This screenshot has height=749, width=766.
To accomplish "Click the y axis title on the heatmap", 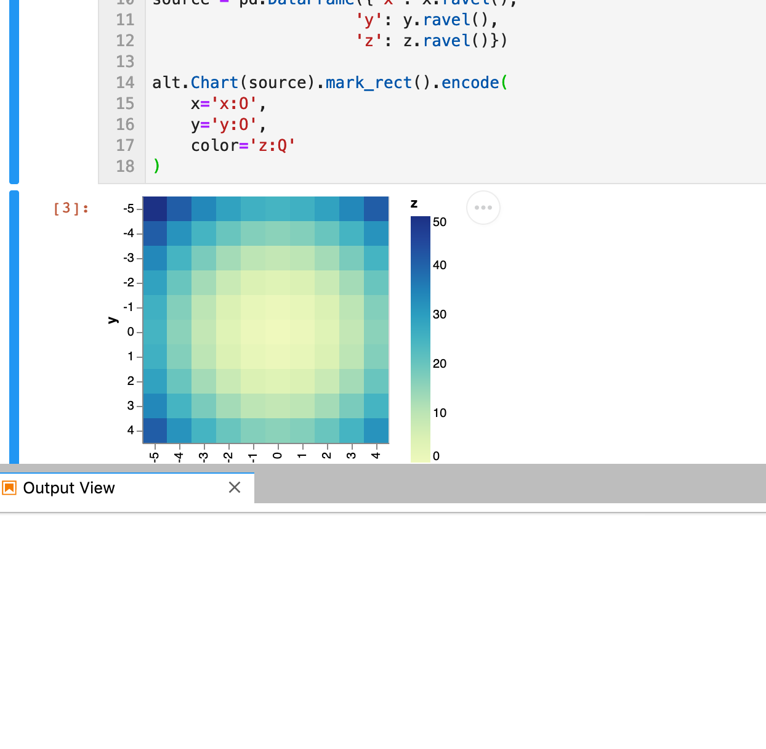I will 113,319.
